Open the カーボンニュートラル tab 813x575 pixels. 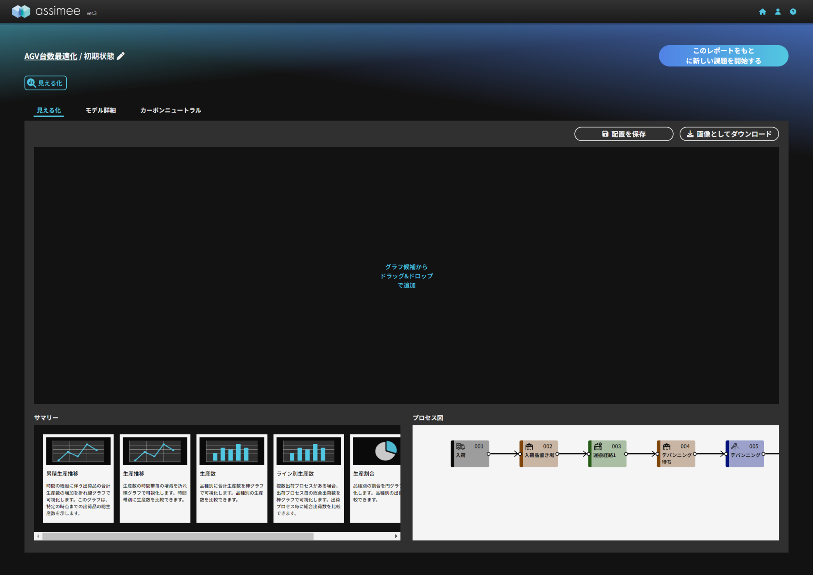[x=170, y=110]
